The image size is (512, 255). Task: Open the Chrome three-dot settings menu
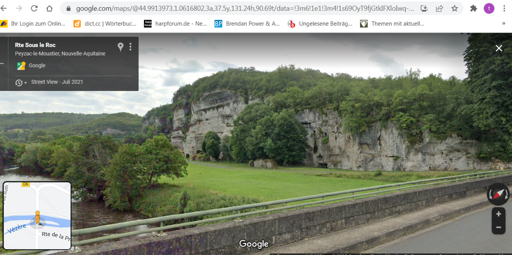(504, 8)
